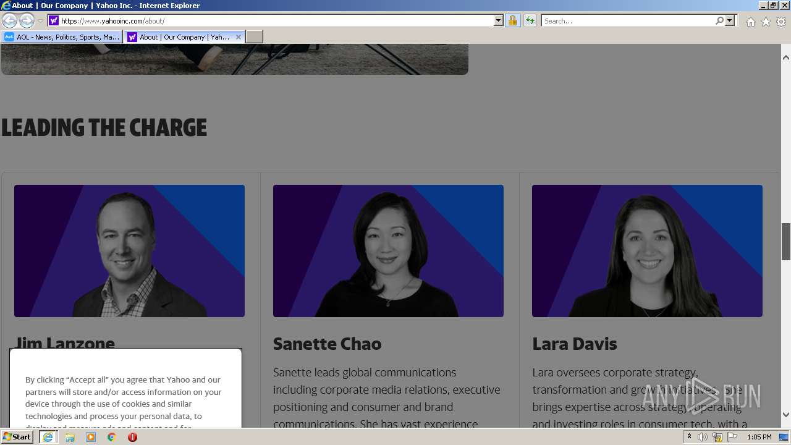Click the cookie consent text beginning By clicking
The image size is (791, 445).
pyautogui.click(x=124, y=402)
